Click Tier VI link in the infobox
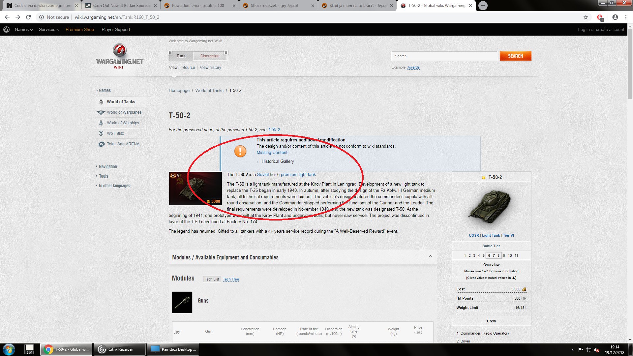The width and height of the screenshot is (633, 356). pyautogui.click(x=508, y=236)
